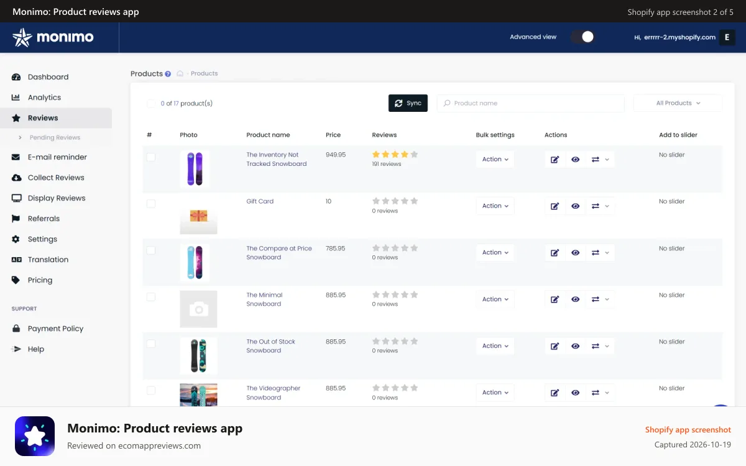Click the Payment Policy lock icon
Viewport: 746px width, 466px height.
tap(16, 329)
